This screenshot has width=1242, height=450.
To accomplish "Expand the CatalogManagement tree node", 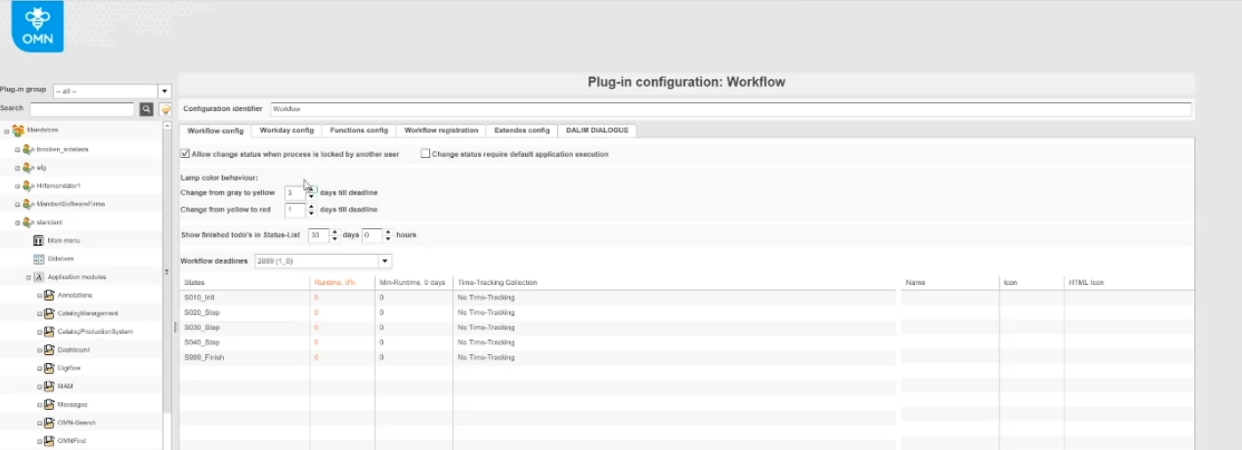I will pyautogui.click(x=39, y=313).
